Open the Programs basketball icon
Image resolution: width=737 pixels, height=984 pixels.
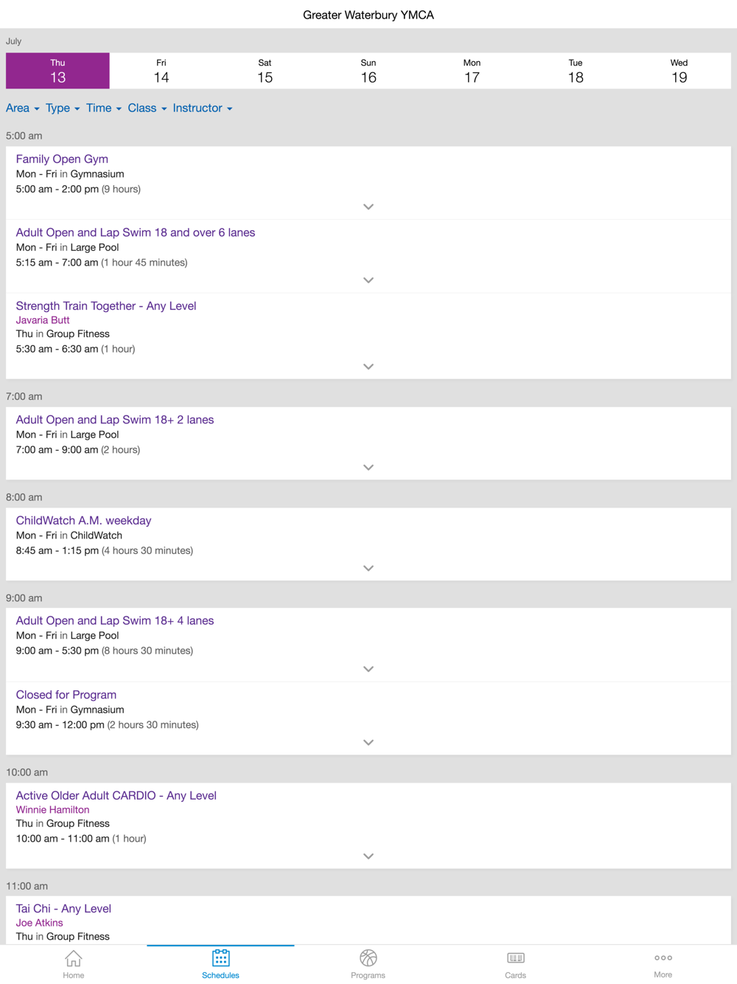pyautogui.click(x=368, y=958)
